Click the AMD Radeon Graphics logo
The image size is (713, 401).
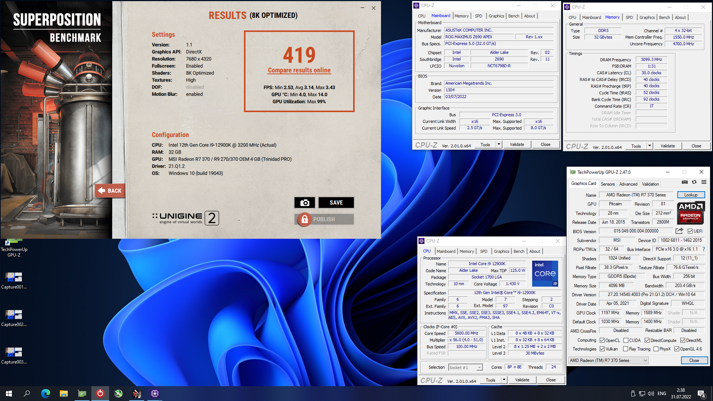coord(691,212)
